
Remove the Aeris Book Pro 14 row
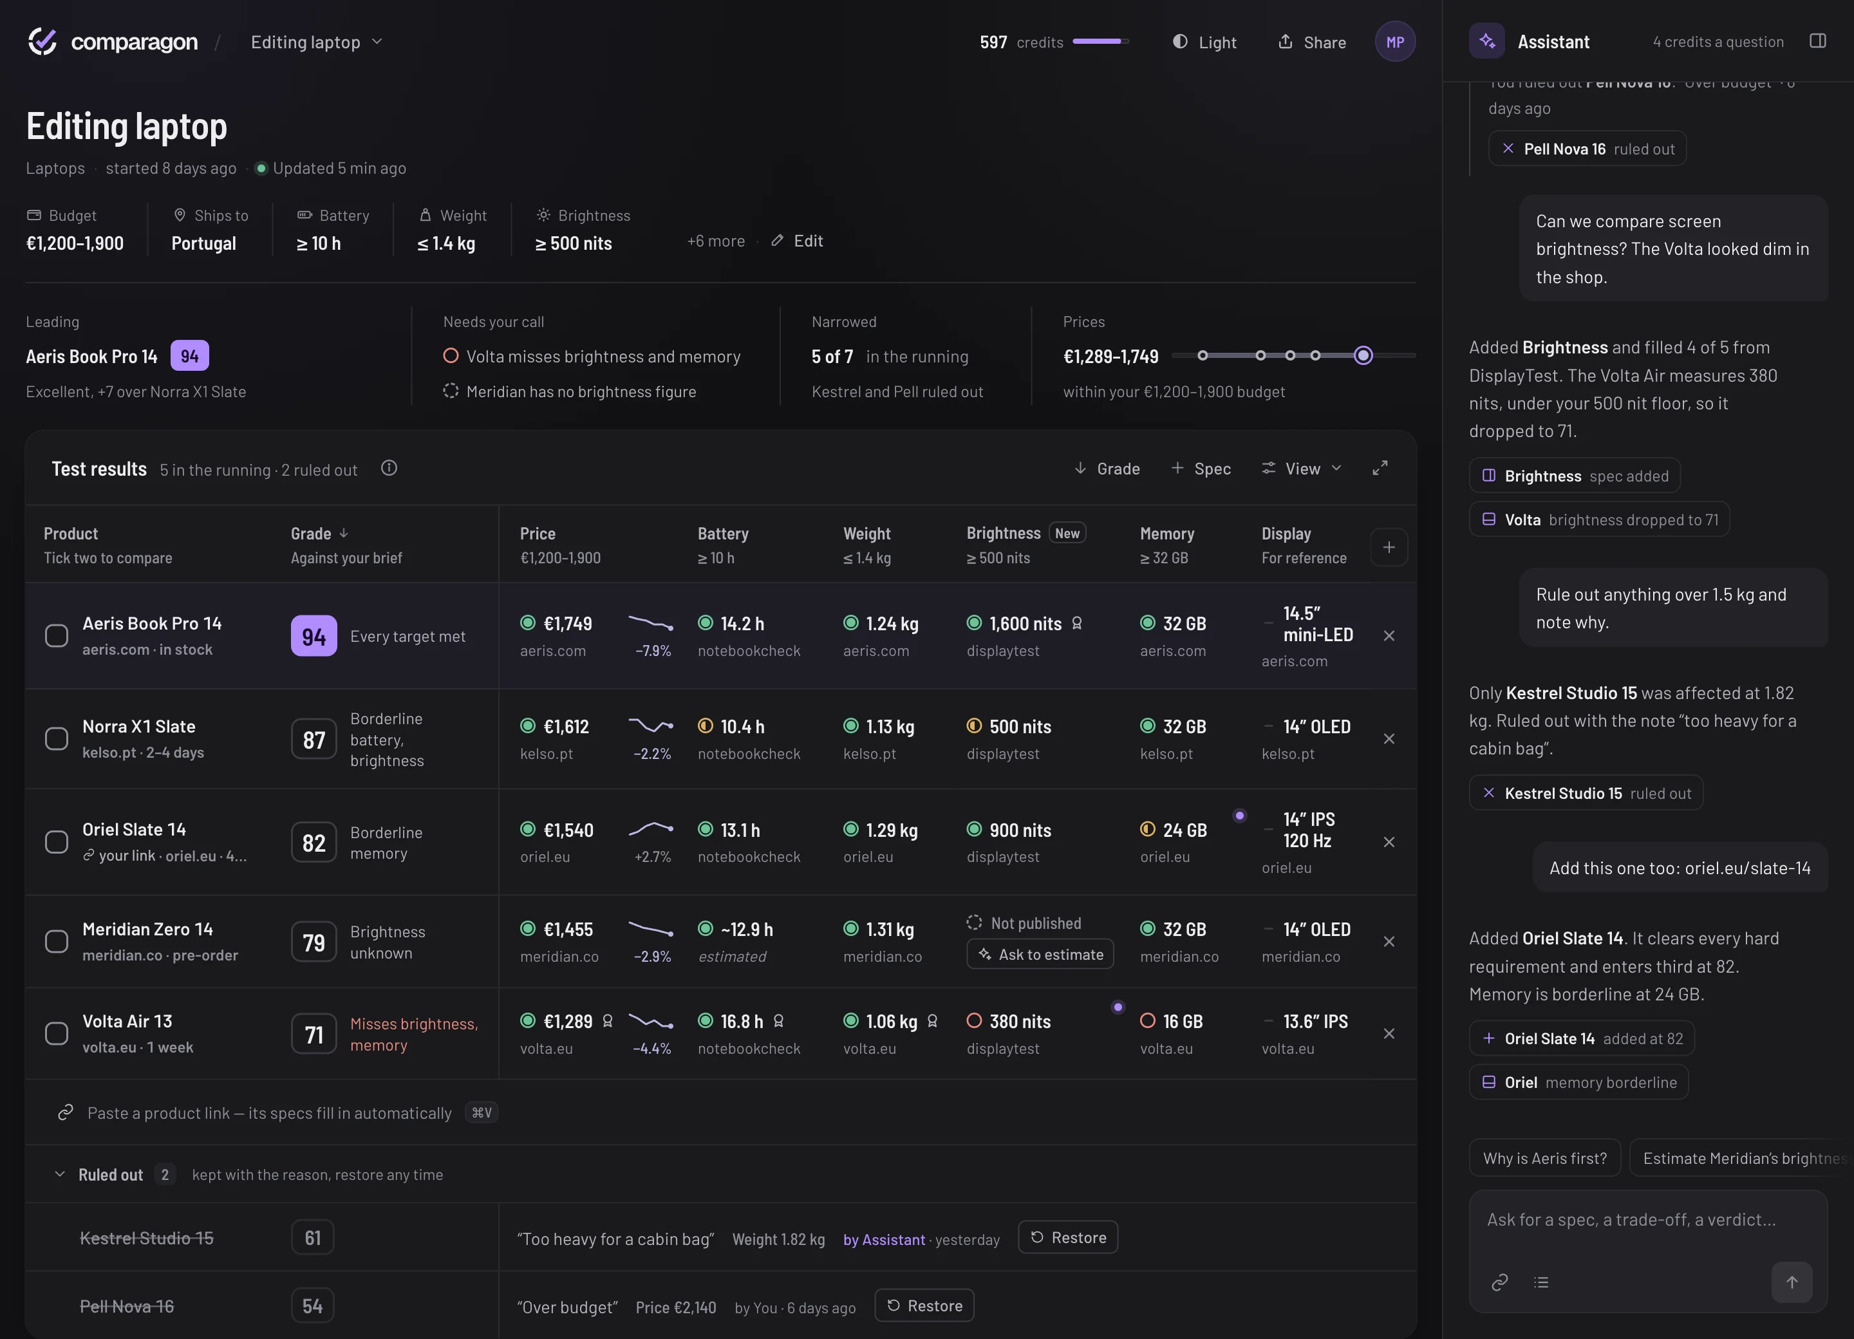(x=1388, y=635)
